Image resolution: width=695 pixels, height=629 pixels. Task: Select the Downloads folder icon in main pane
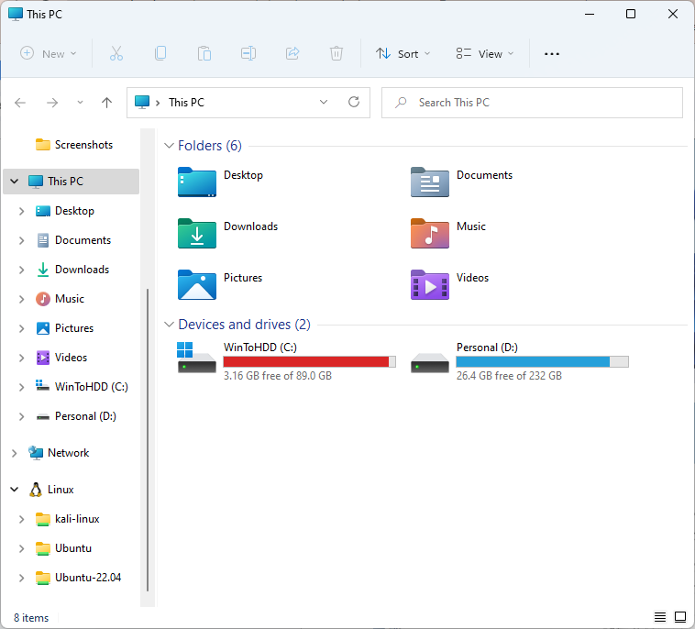coord(197,233)
